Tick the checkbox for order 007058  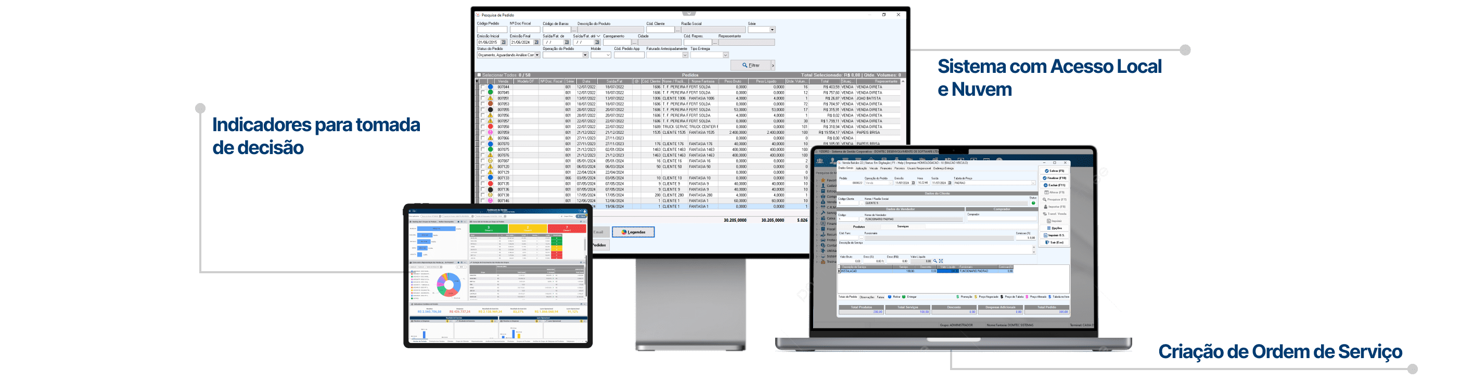(x=483, y=126)
